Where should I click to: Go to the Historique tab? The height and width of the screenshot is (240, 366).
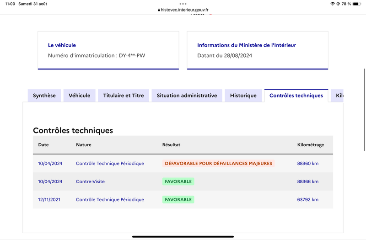click(x=243, y=96)
